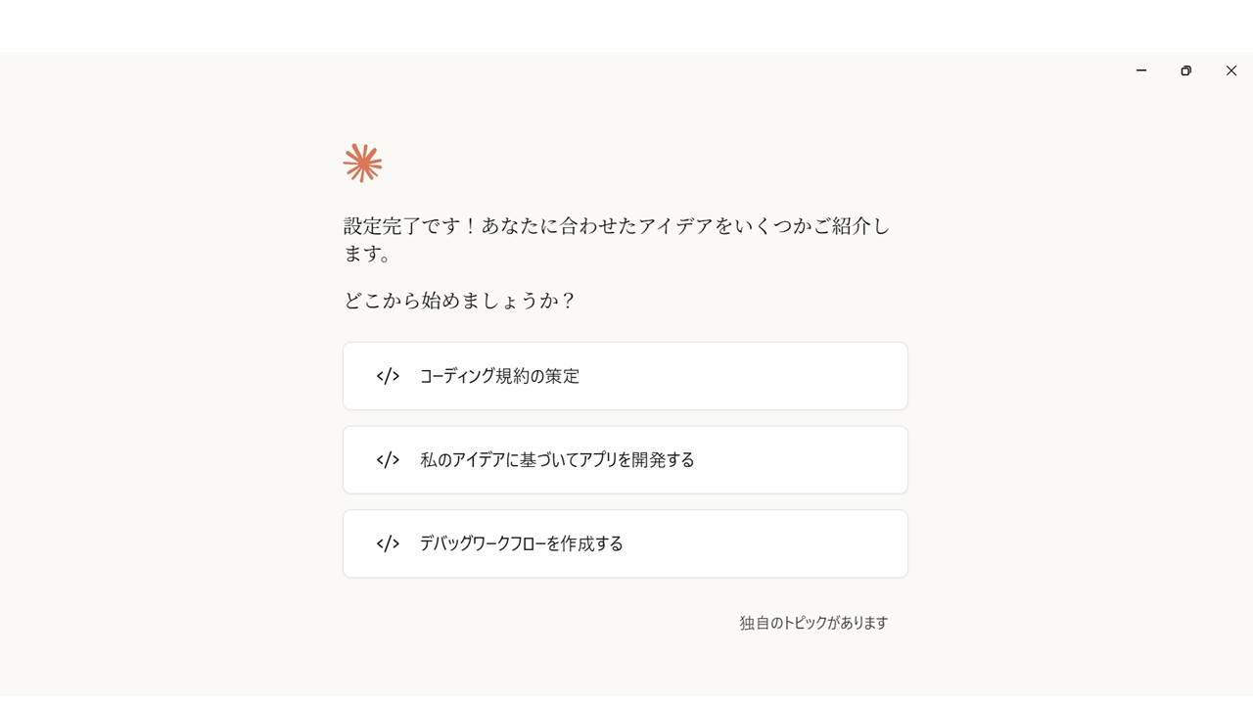This screenshot has height=705, width=1253.
Task: Select the debugging workflow suggestion card
Action: [x=625, y=543]
